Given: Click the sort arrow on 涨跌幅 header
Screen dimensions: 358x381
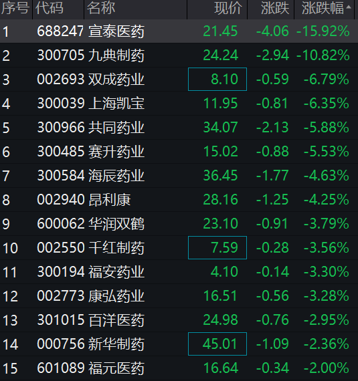Looking at the screenshot, I should [349, 7].
